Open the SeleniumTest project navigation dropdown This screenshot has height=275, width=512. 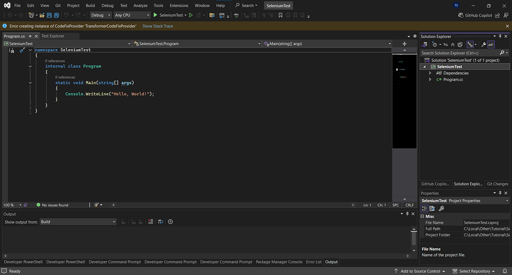67,44
